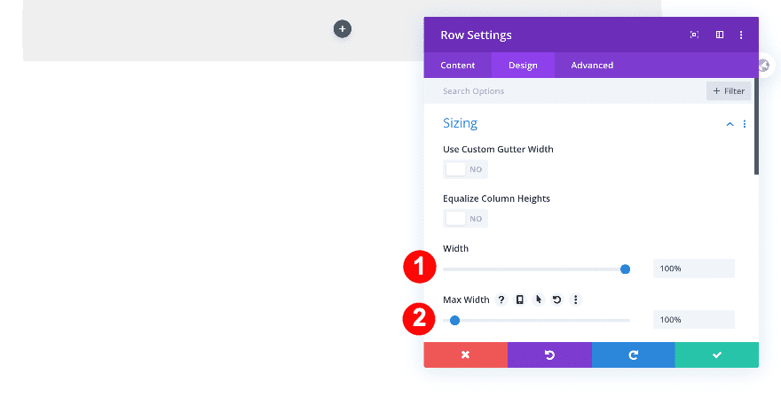Click the Width slider handle
Viewport: 781px width, 397px height.
tap(625, 269)
